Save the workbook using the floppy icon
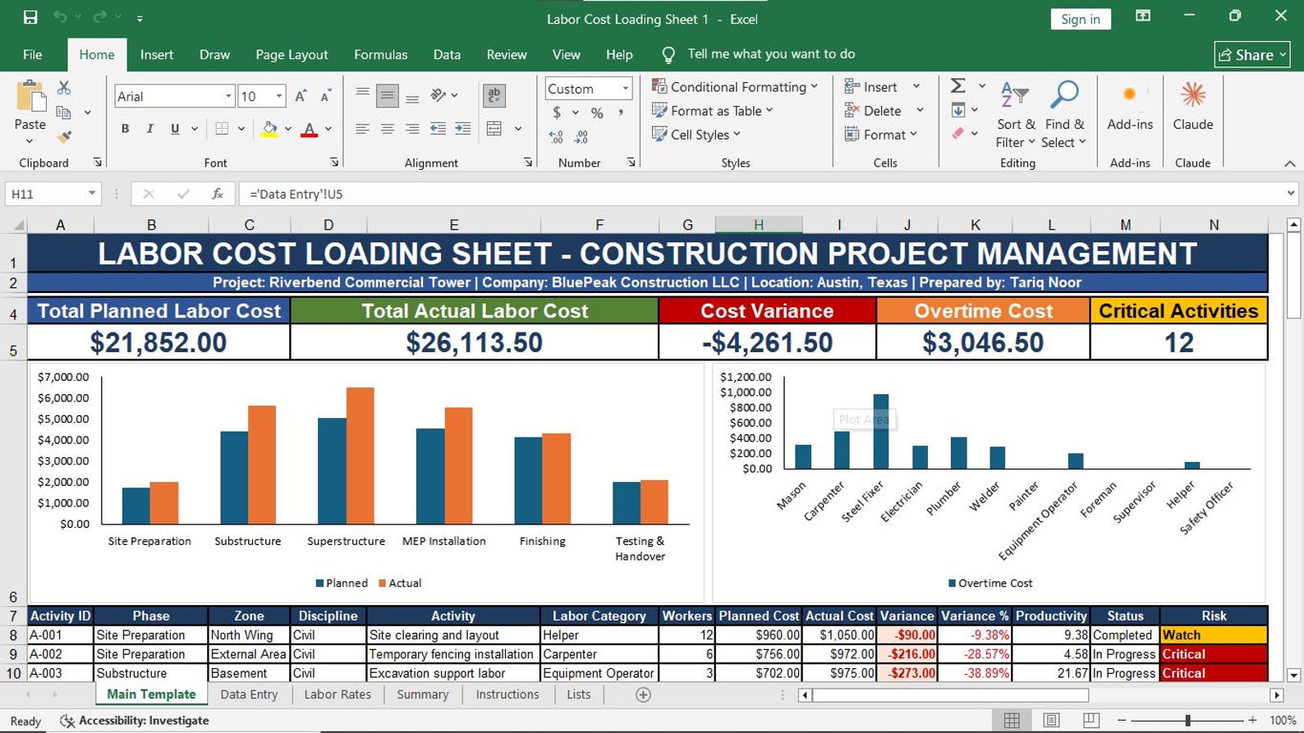This screenshot has width=1304, height=733. (30, 17)
